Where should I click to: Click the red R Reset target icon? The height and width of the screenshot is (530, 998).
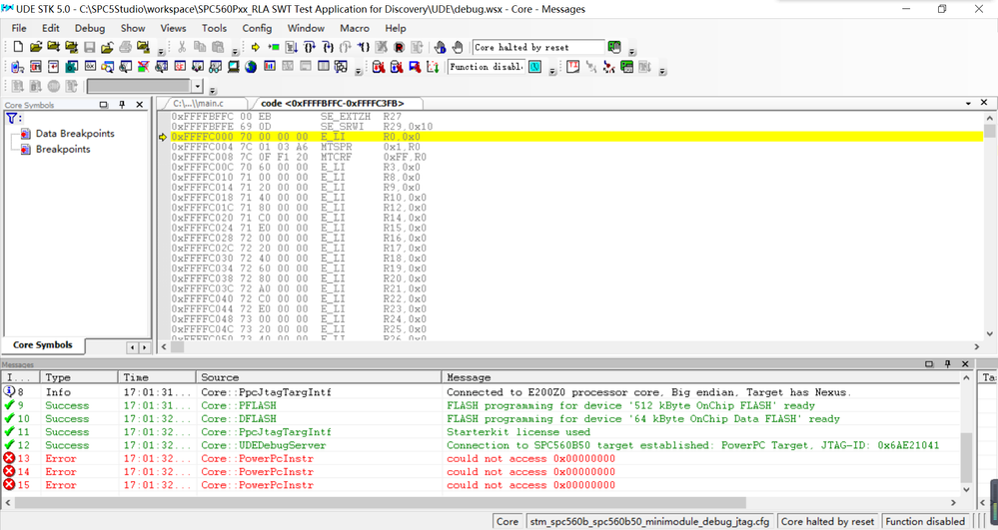399,47
